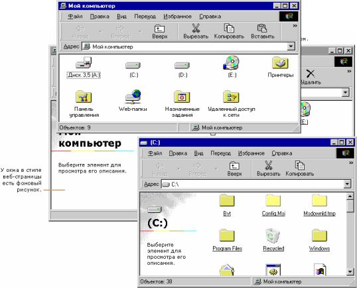Open Избранное menu in (C:) window
Viewport: 357px width, 288px height.
click(251, 153)
